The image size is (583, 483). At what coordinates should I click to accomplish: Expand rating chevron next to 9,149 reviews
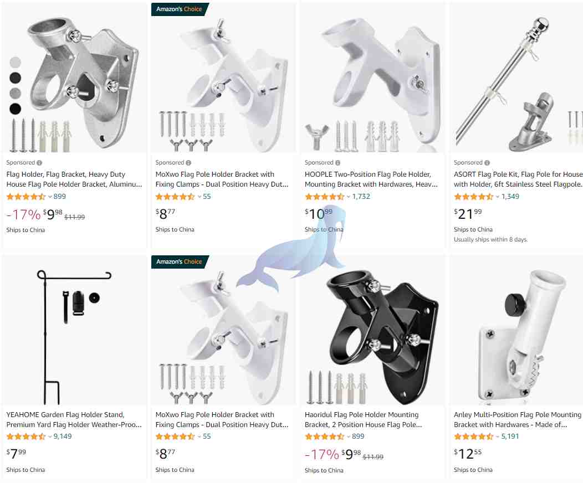[50, 437]
